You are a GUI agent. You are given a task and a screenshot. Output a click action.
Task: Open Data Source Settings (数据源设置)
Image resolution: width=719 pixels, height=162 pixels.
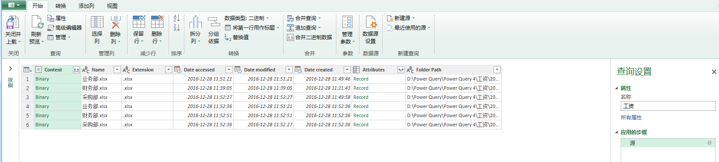tap(370, 30)
